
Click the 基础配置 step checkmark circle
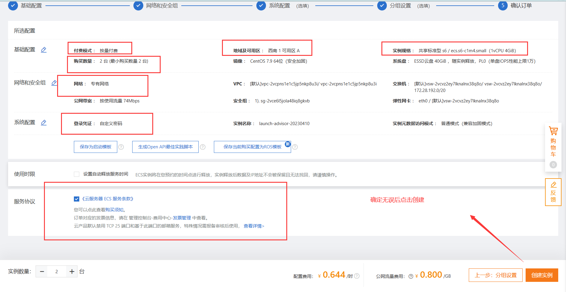tap(13, 5)
